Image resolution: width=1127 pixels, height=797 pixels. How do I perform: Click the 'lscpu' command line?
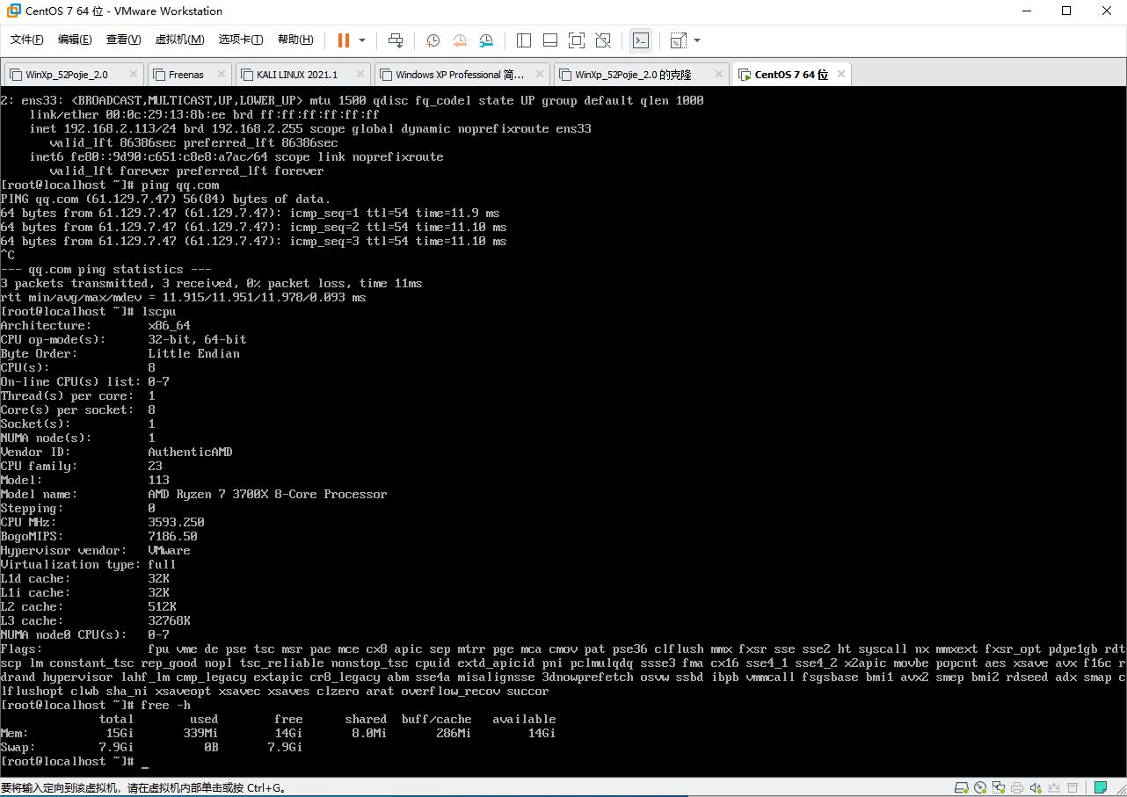88,312
